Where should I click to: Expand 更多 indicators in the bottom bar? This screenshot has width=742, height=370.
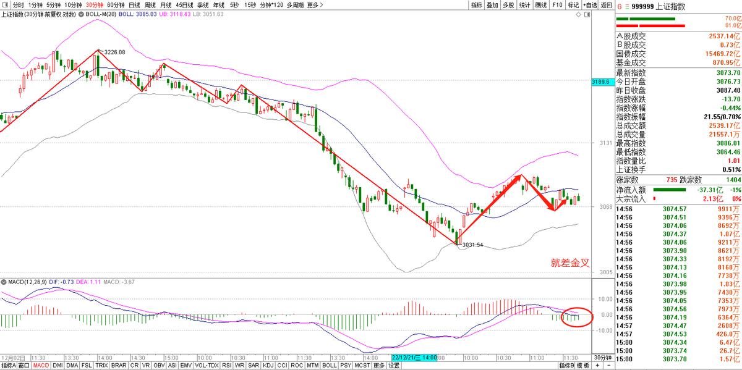pos(379,365)
